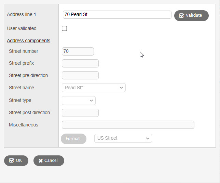Click the checkmark icon on OK button
Screen dimensions: 220x183
click(x=12, y=161)
